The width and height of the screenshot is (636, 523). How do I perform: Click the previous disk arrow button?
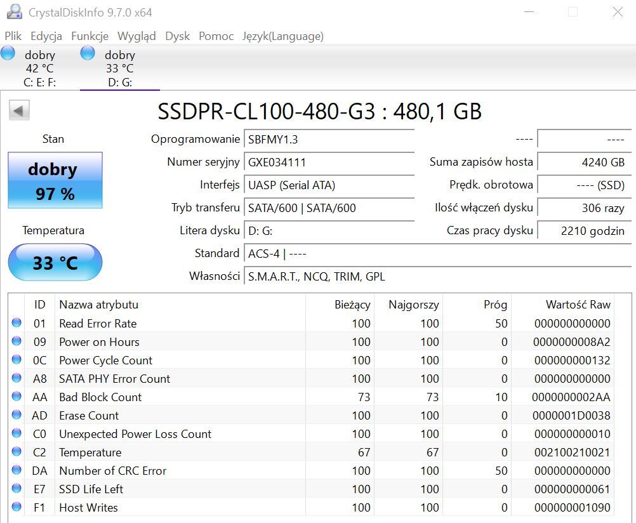click(x=19, y=110)
